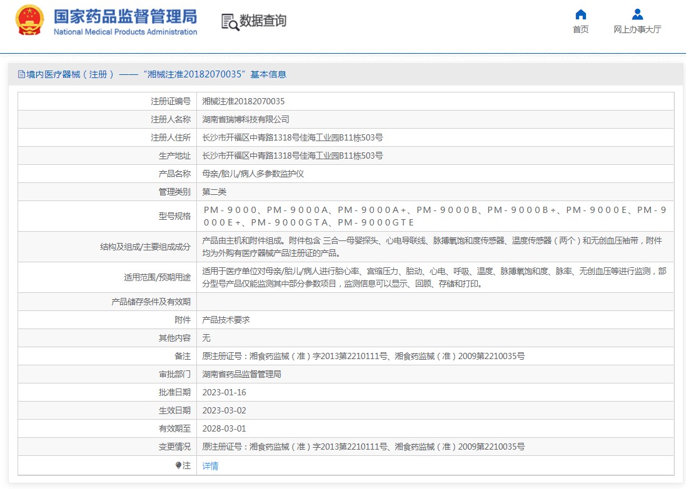This screenshot has height=489, width=686.
Task: Open the 首页 home icon
Action: pos(580,14)
